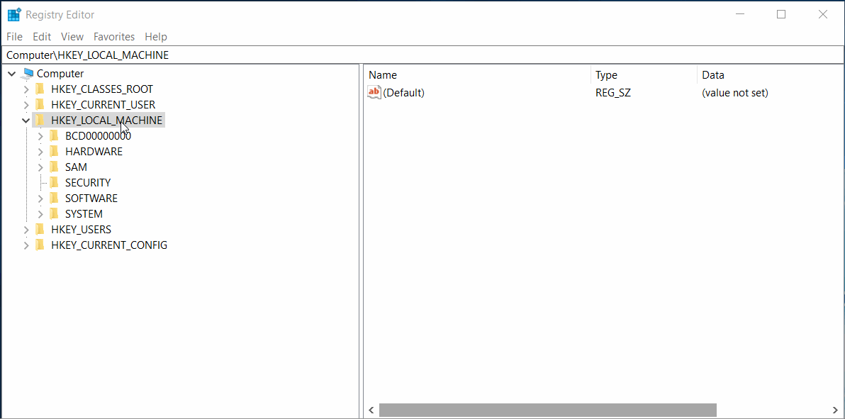Open the Edit menu
Image resolution: width=845 pixels, height=419 pixels.
click(42, 37)
